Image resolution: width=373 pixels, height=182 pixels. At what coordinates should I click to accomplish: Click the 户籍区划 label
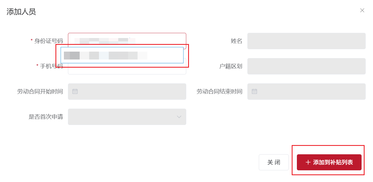pos(231,66)
